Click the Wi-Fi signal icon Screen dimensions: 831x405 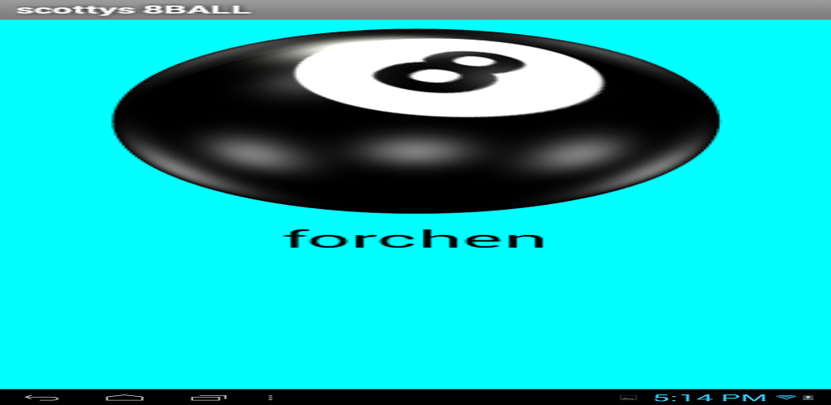click(786, 397)
